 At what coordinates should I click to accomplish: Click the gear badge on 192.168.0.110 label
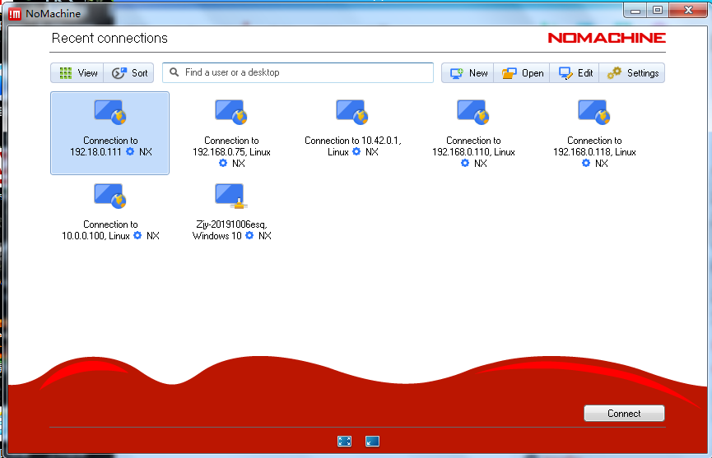(465, 163)
